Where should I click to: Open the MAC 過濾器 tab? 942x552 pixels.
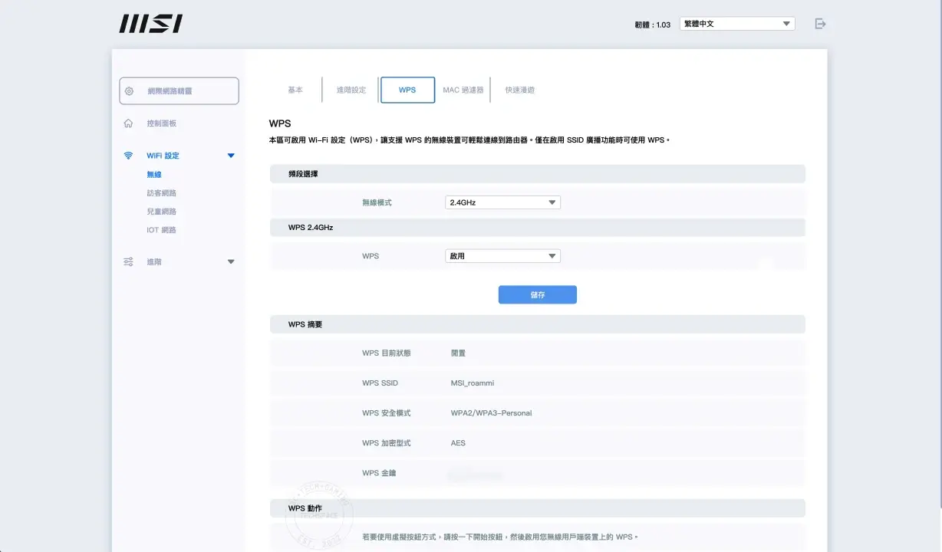tap(463, 90)
